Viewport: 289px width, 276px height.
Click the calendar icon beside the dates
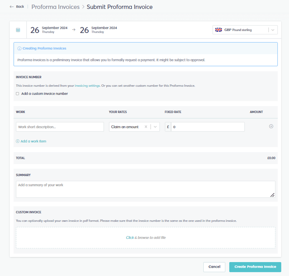tap(18, 30)
